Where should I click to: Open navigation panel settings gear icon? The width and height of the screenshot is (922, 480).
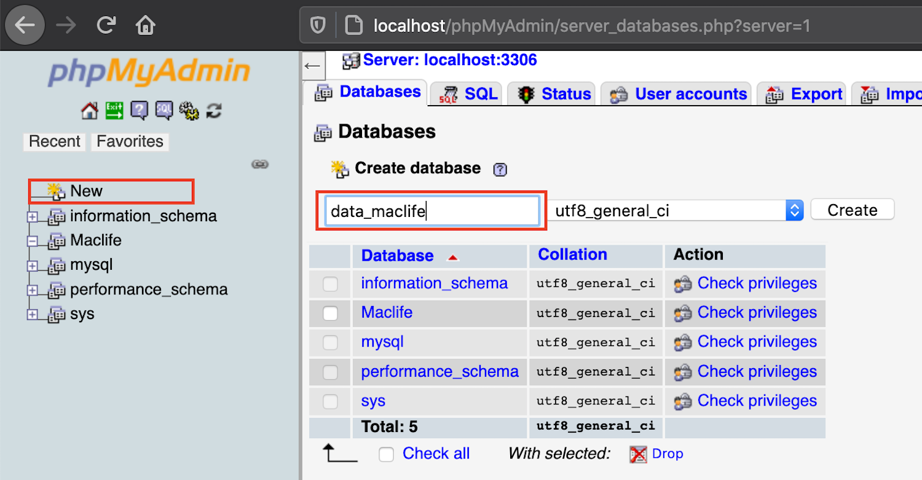click(x=189, y=111)
